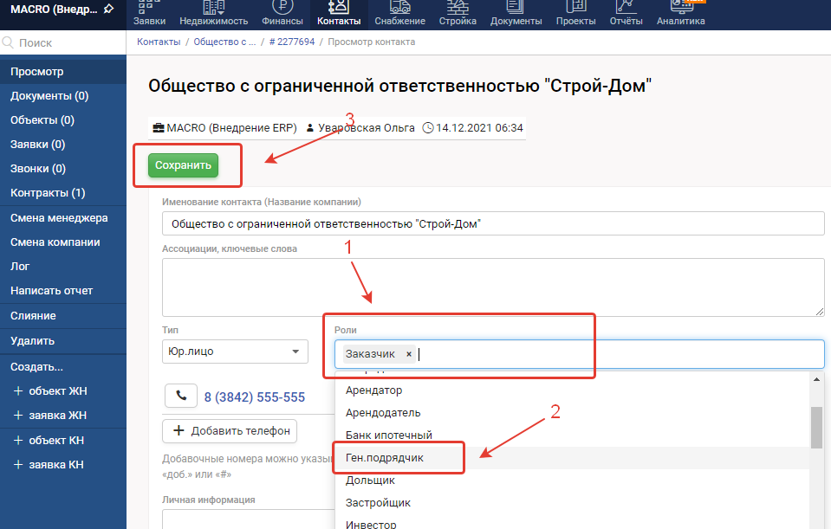831x529 pixels.
Task: Click the Контакты breadcrumb link
Action: coord(158,42)
